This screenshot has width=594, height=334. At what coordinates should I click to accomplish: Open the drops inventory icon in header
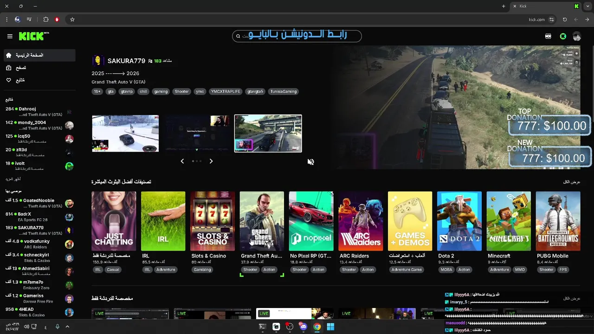click(548, 36)
